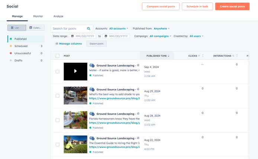Click text 'Florida homeowners know they have the'

click(115, 119)
